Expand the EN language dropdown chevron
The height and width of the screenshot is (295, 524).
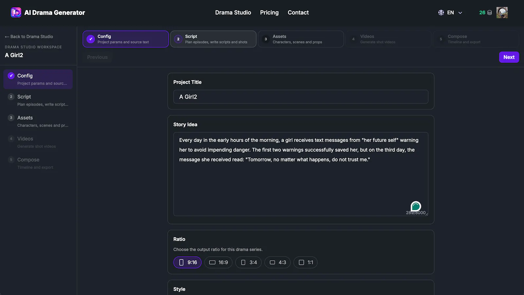(x=460, y=13)
